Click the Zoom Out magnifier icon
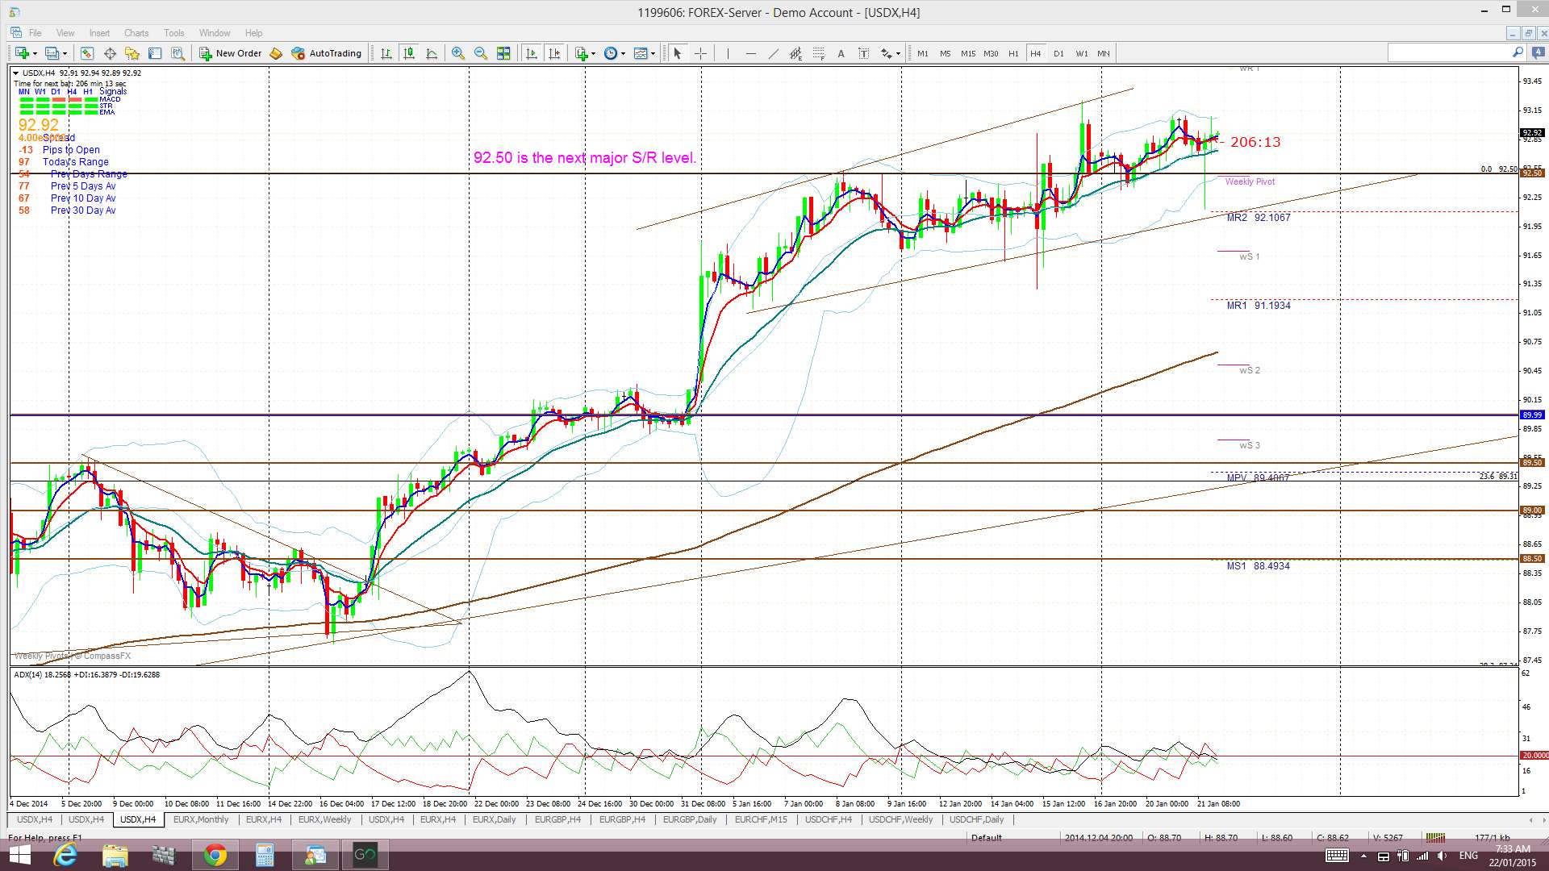The width and height of the screenshot is (1549, 871). coord(481,53)
